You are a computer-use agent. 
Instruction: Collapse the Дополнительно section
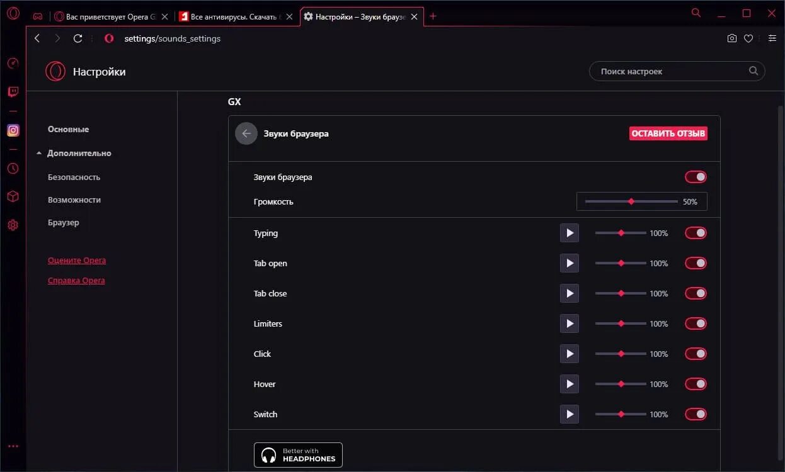74,153
